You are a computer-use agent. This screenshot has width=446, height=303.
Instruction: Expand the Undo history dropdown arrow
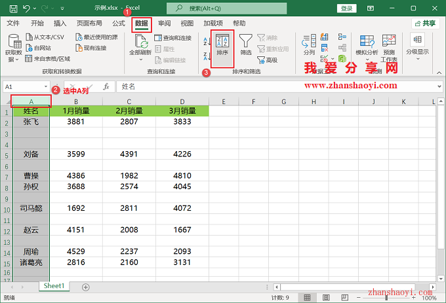point(35,9)
